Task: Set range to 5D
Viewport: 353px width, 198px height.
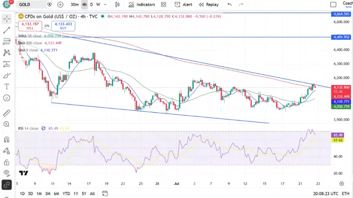Action: [x=30, y=193]
